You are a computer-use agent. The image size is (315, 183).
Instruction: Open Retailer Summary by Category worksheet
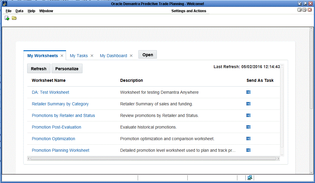tap(60, 104)
